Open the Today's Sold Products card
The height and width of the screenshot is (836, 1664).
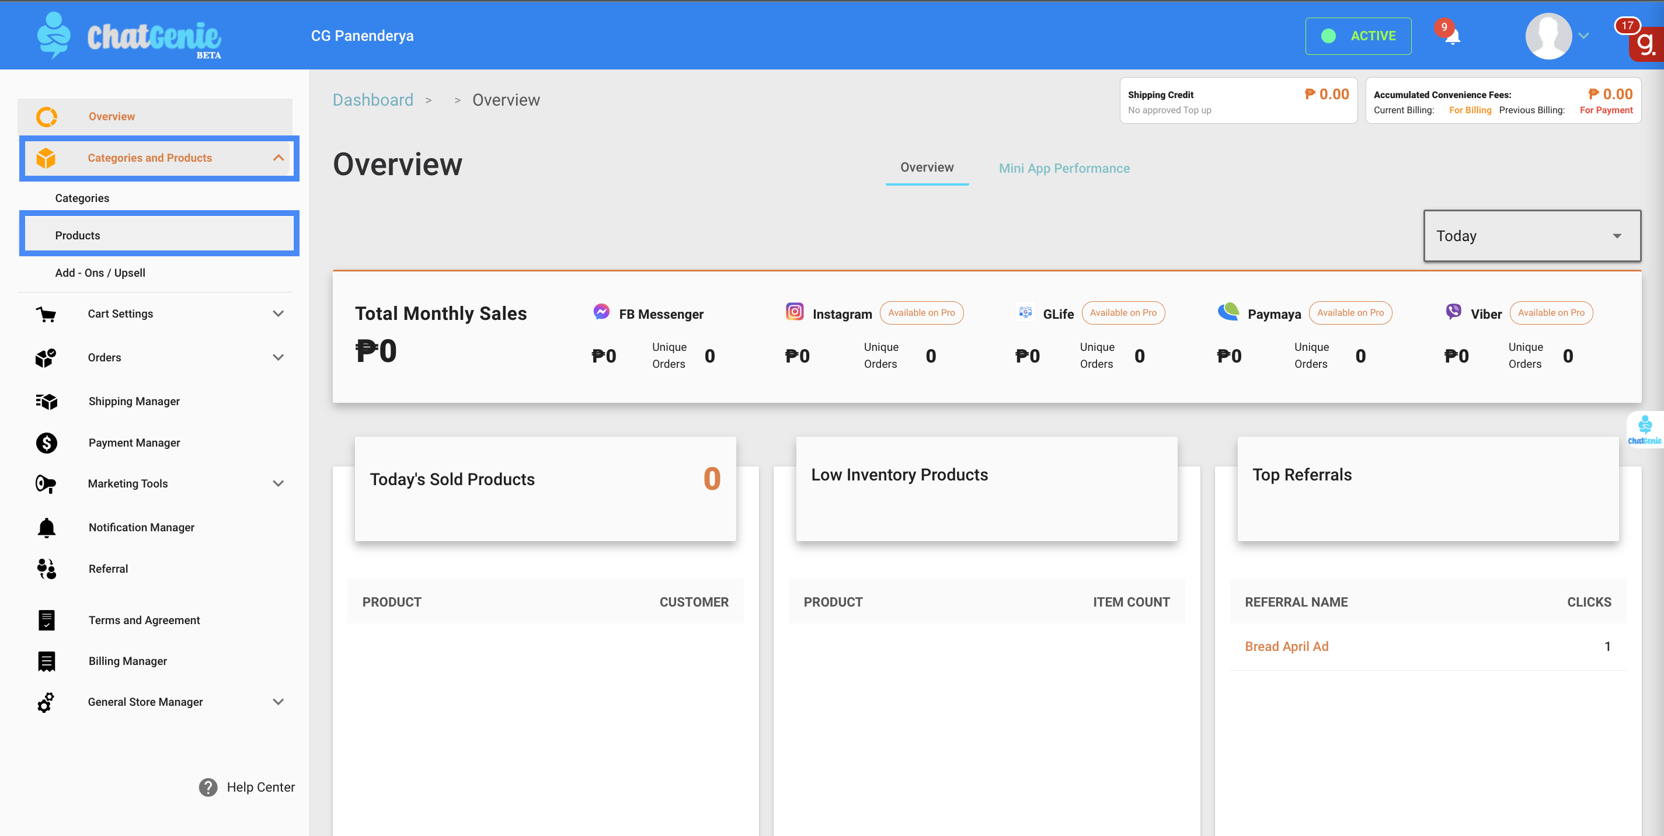(545, 489)
